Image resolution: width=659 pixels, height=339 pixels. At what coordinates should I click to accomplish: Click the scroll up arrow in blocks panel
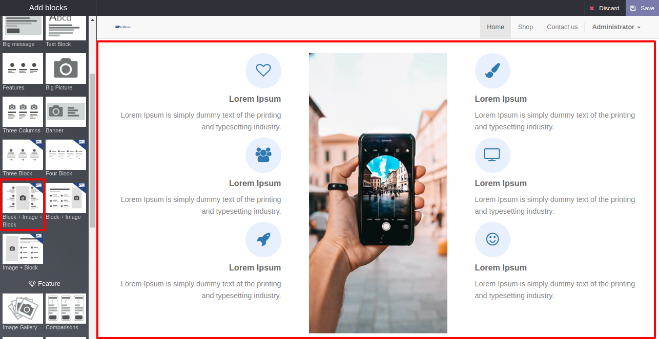(x=92, y=20)
